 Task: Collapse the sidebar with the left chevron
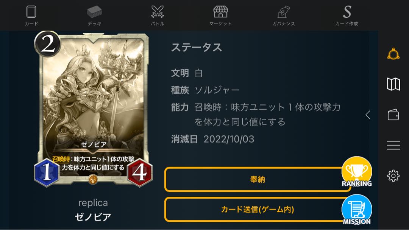(x=368, y=115)
